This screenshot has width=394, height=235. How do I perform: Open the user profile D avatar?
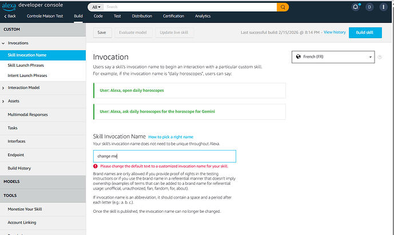tap(369, 7)
